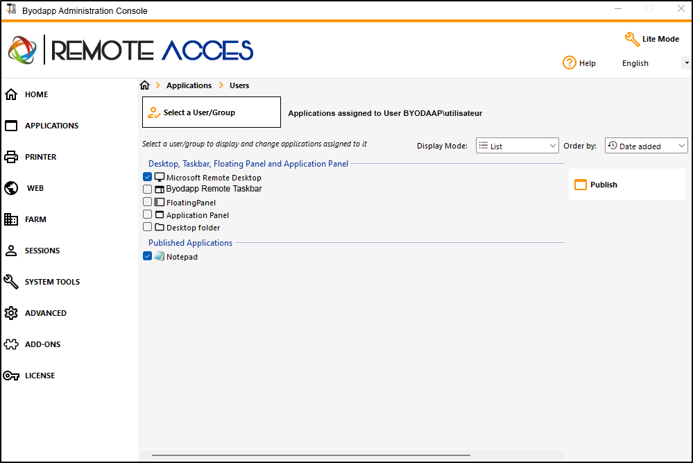Open the Display Mode dropdown
The width and height of the screenshot is (693, 463).
point(517,146)
